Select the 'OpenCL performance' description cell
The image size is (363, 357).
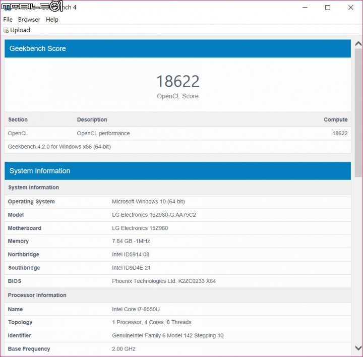pyautogui.click(x=103, y=133)
